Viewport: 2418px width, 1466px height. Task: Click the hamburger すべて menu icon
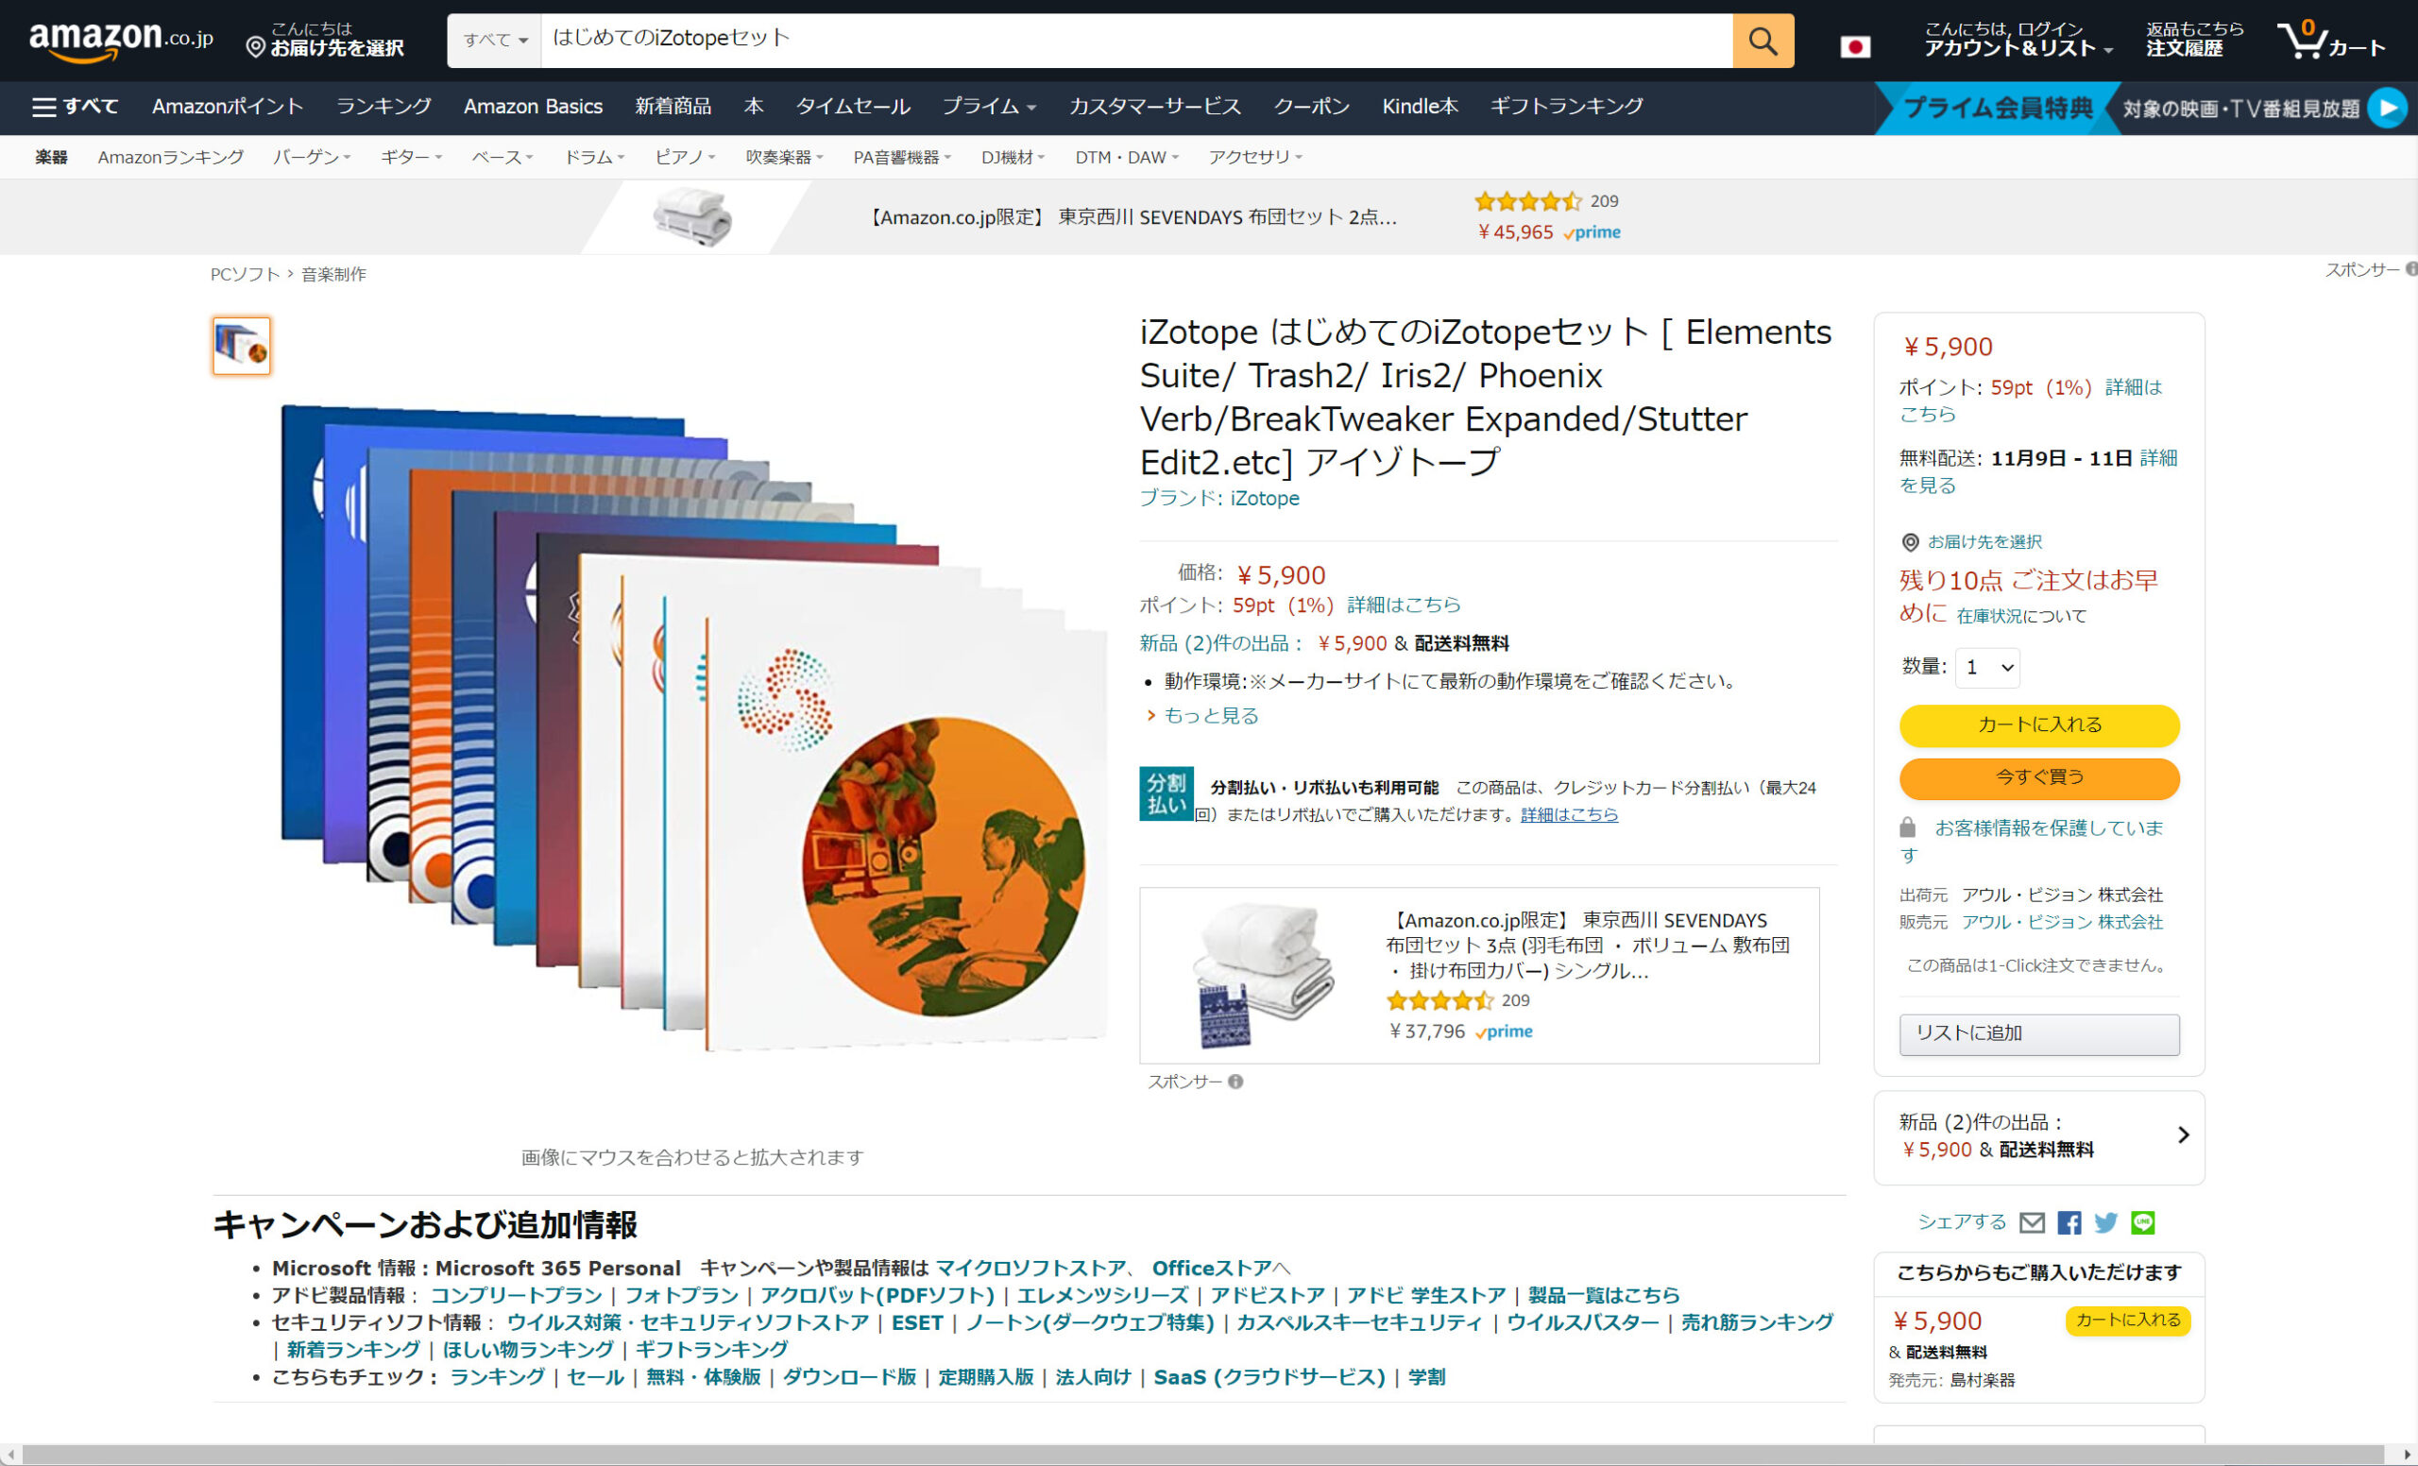point(44,107)
